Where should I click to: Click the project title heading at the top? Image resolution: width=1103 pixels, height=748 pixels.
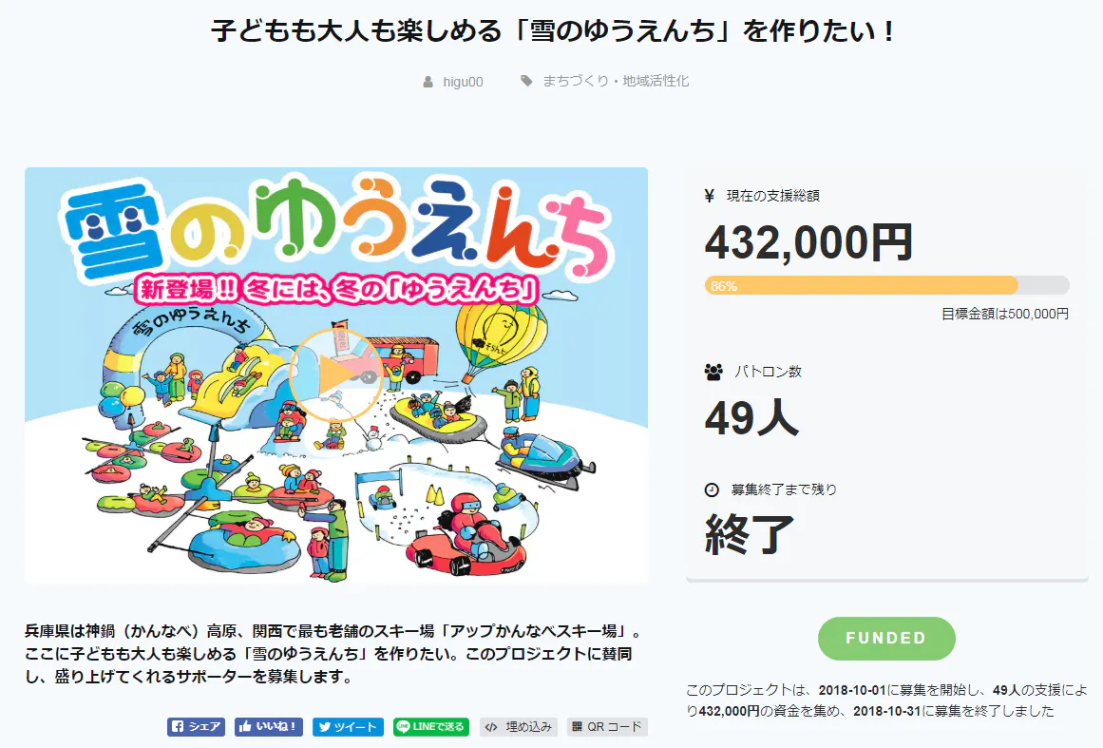click(551, 31)
